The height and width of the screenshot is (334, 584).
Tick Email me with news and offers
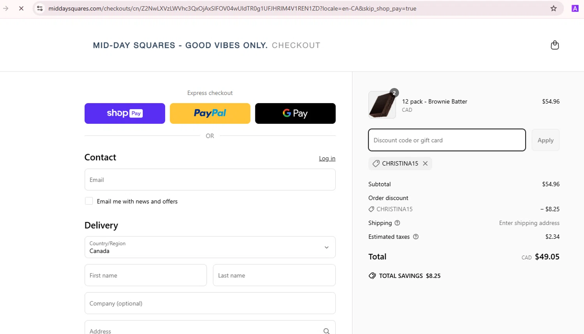coord(89,201)
